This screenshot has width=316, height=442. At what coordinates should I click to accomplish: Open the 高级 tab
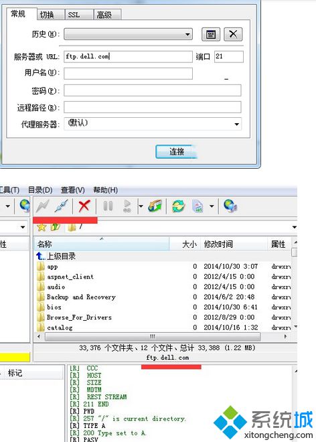coord(107,14)
